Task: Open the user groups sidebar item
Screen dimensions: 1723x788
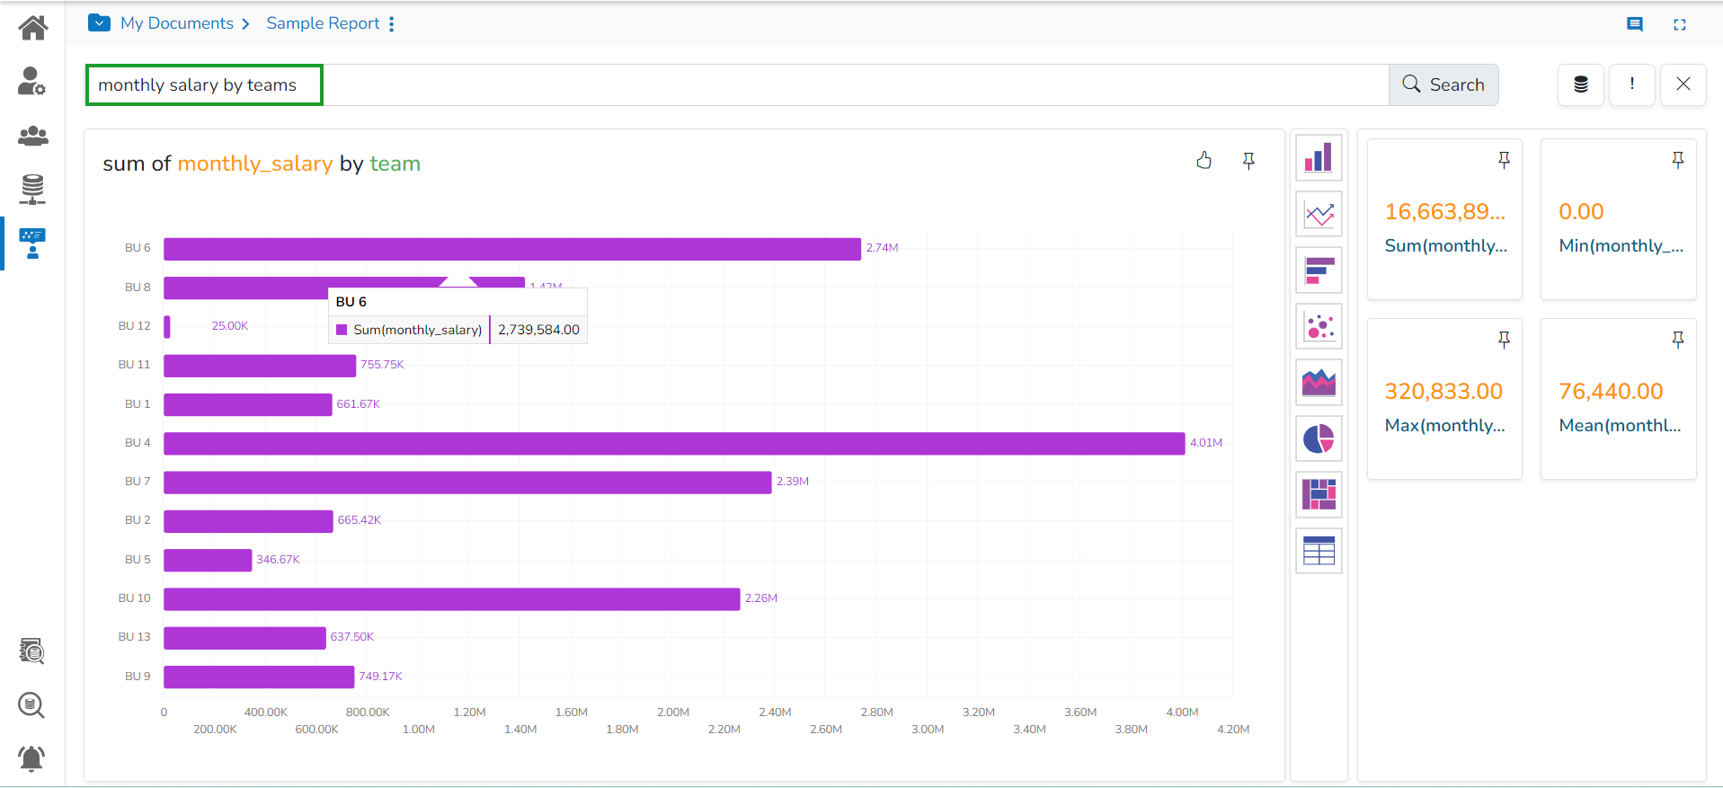Action: tap(32, 136)
